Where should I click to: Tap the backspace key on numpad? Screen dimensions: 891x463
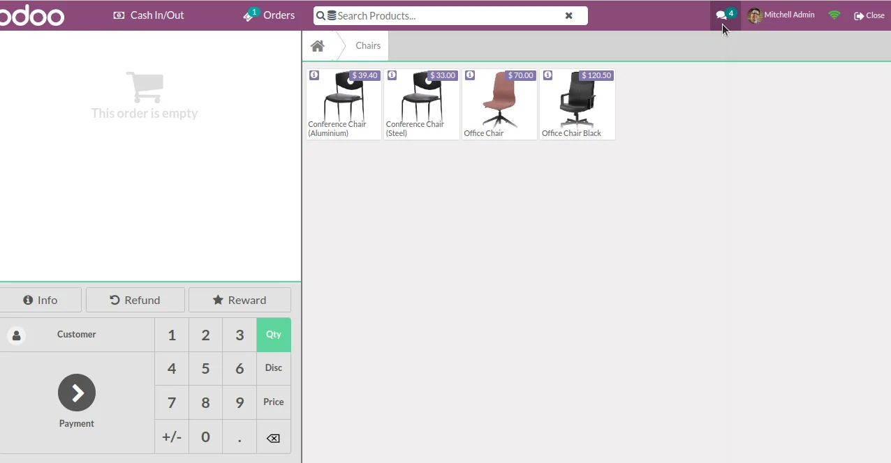[x=274, y=437]
